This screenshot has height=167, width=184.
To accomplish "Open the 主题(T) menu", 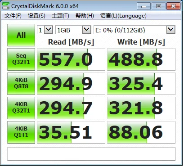I will point(60,16).
